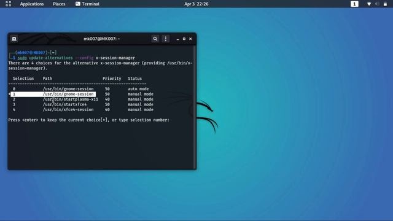Image resolution: width=393 pixels, height=221 pixels.
Task: Click the Status column header
Action: (x=135, y=79)
